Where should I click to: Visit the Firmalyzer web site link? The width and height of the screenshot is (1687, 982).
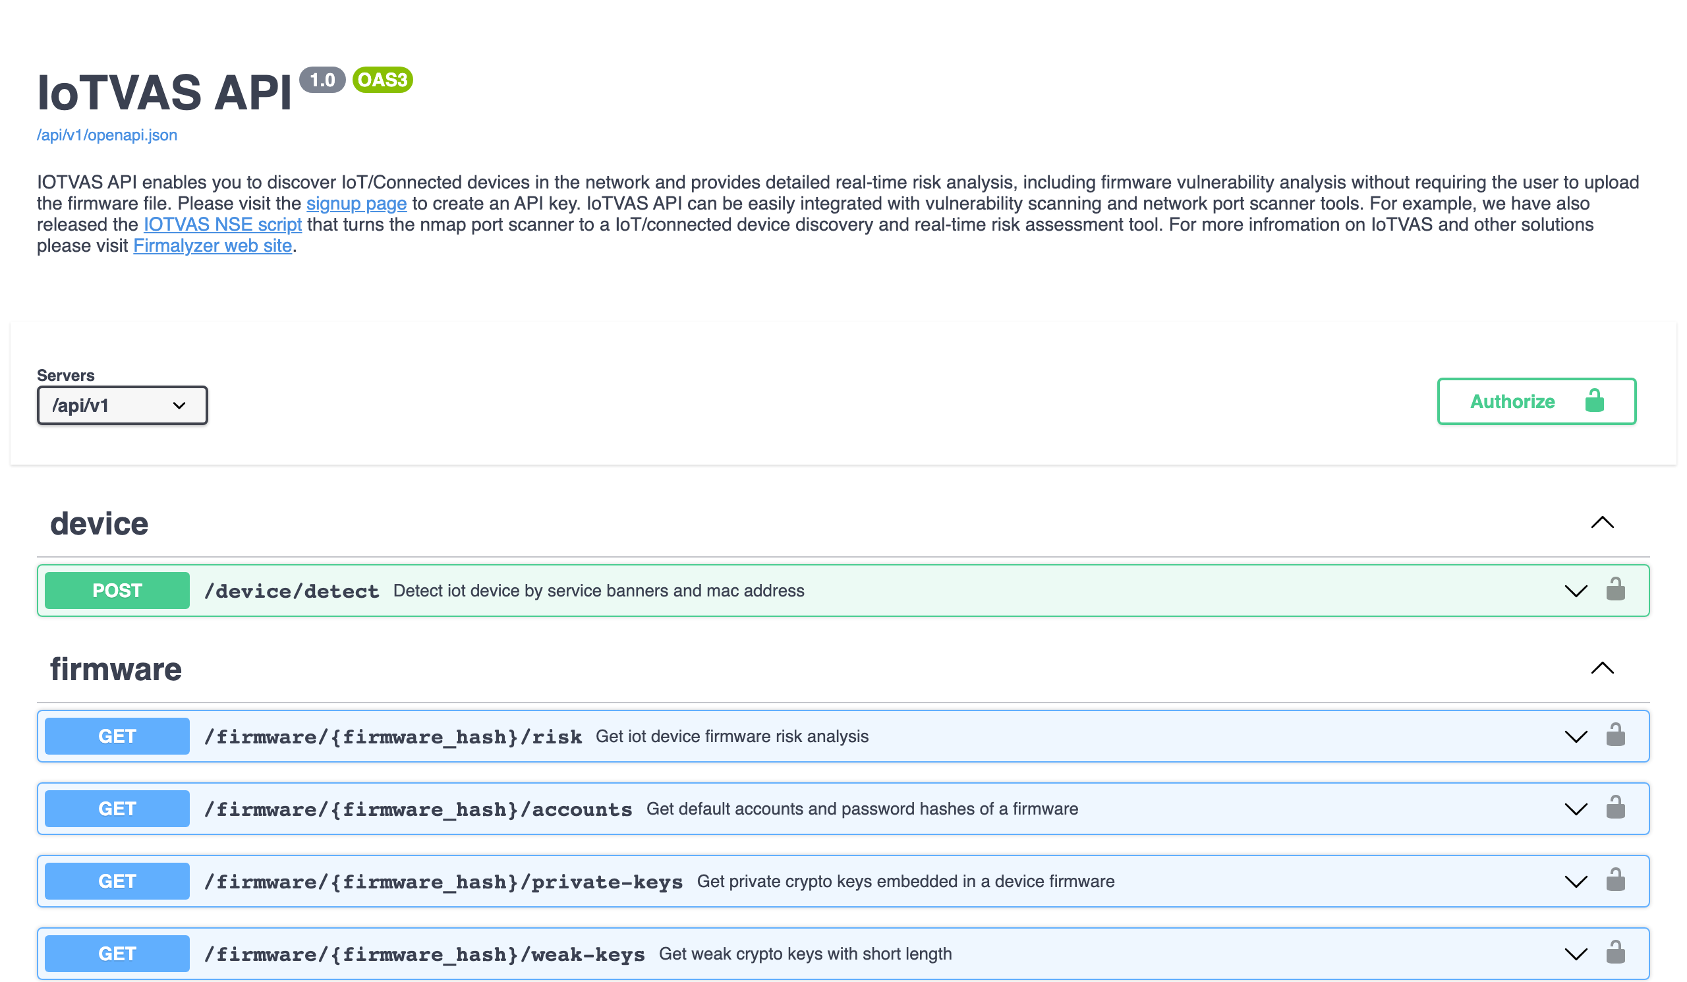coord(213,246)
